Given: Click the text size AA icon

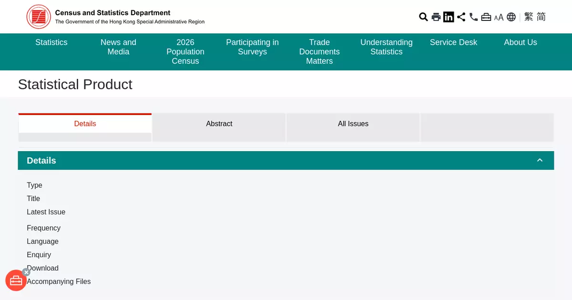Looking at the screenshot, I should (499, 18).
